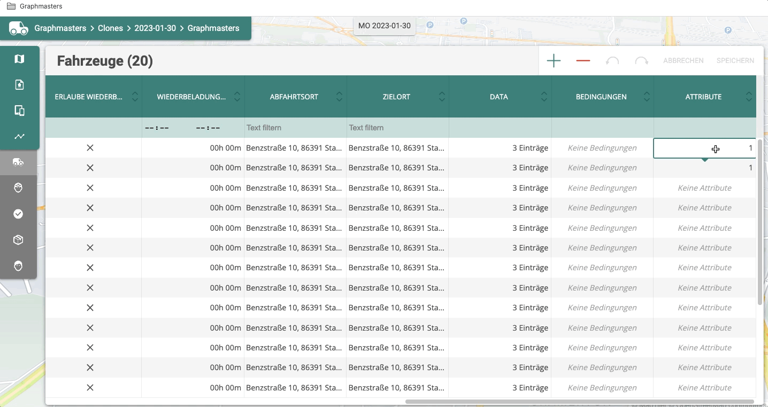Screen dimensions: 768x407
Task: Select the vehicles truck sidebar icon
Action: pyautogui.click(x=18, y=162)
